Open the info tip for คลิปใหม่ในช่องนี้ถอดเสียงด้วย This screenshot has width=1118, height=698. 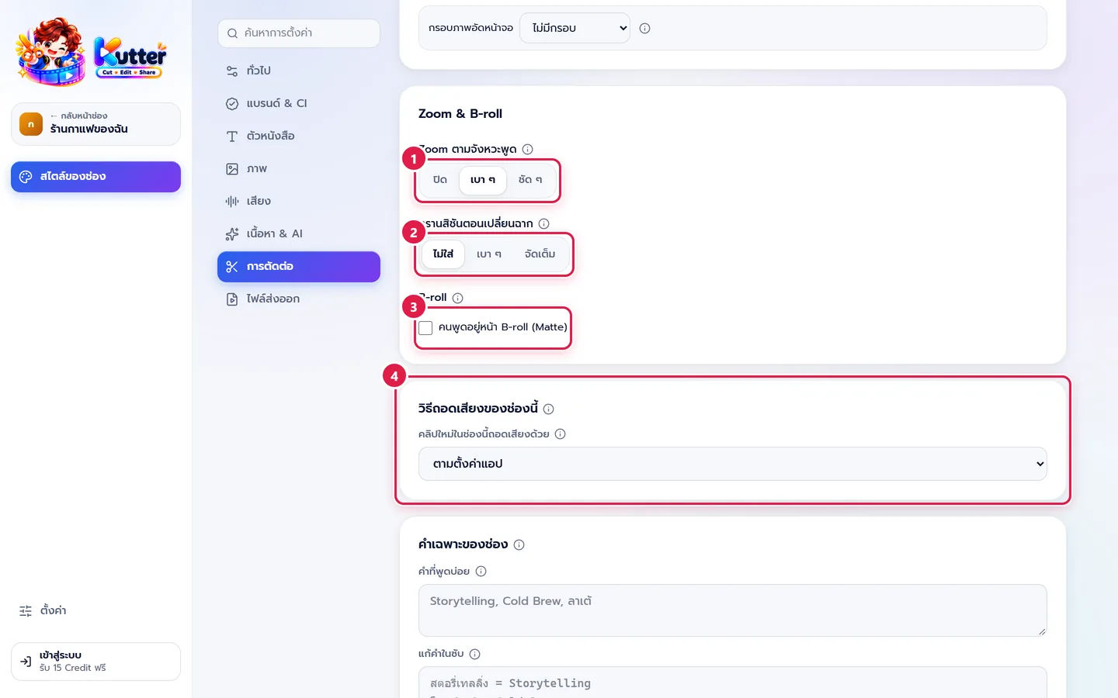(560, 434)
